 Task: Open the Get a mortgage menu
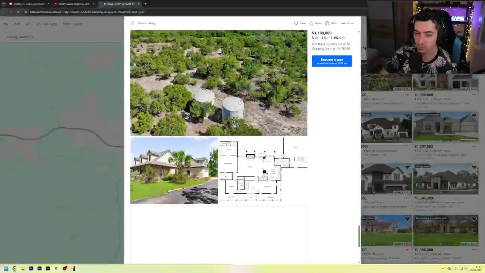(x=47, y=24)
